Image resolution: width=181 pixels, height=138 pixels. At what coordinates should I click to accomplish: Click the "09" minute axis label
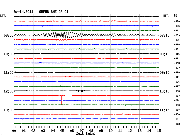(101, 130)
